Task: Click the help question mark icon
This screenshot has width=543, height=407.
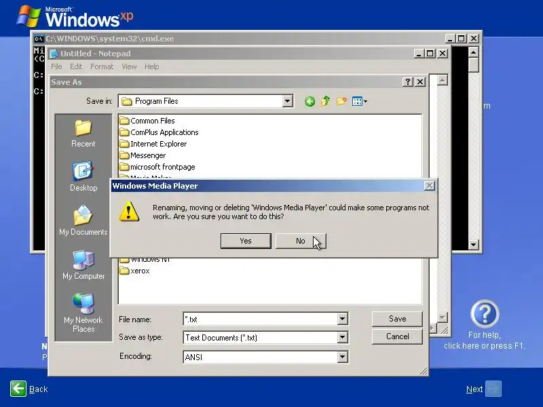Action: [x=485, y=314]
